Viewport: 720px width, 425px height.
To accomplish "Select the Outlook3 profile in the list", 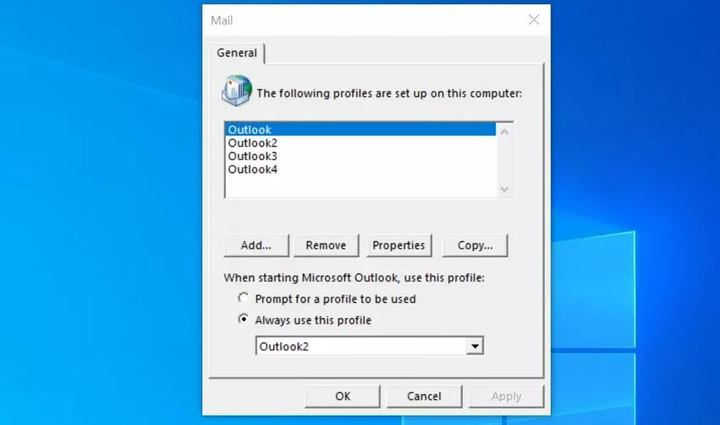I will click(361, 156).
